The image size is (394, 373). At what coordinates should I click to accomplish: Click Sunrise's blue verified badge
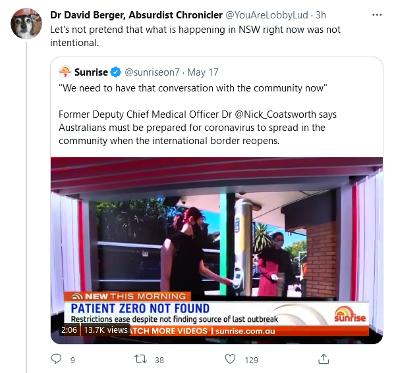[115, 72]
